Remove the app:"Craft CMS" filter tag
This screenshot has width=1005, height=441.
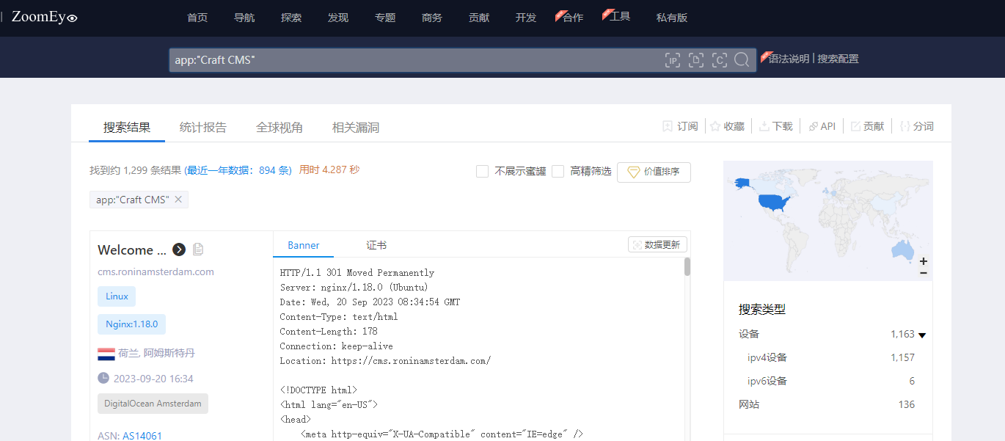coord(178,200)
